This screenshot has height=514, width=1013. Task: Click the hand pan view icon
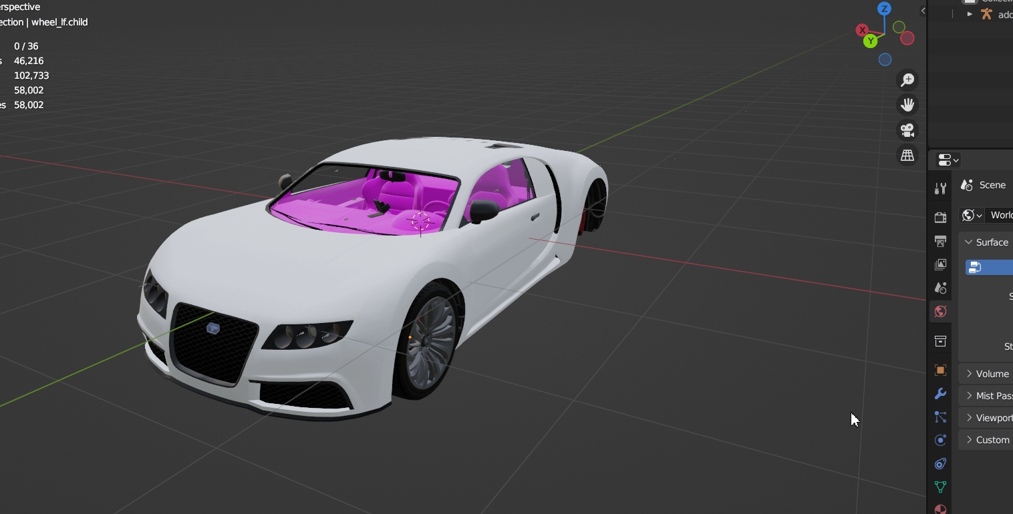[x=907, y=105]
